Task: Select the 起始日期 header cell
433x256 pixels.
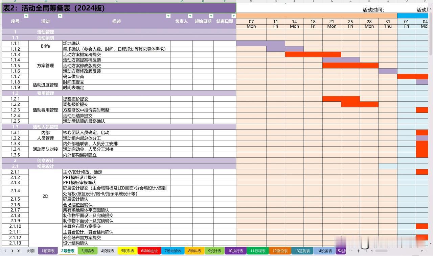Action: tap(203, 21)
